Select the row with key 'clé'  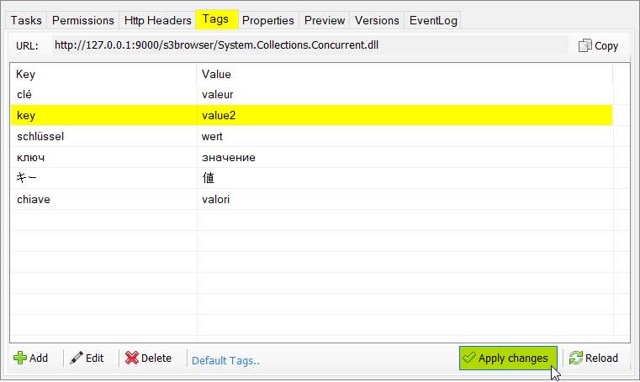312,95
